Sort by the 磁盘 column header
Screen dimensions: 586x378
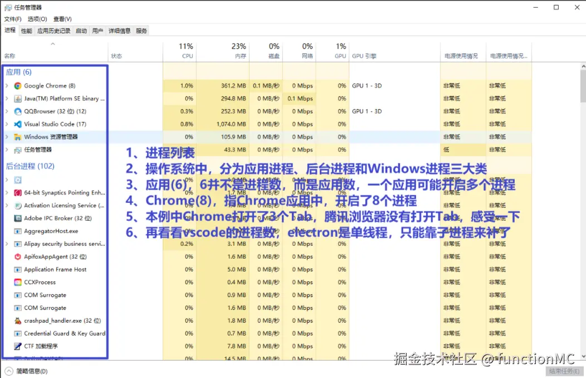point(266,51)
